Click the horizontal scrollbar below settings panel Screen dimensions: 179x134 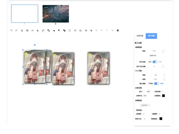click(x=152, y=126)
